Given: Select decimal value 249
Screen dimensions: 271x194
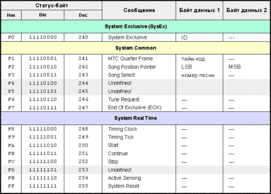Looking at the screenshot, I should pos(83,137).
